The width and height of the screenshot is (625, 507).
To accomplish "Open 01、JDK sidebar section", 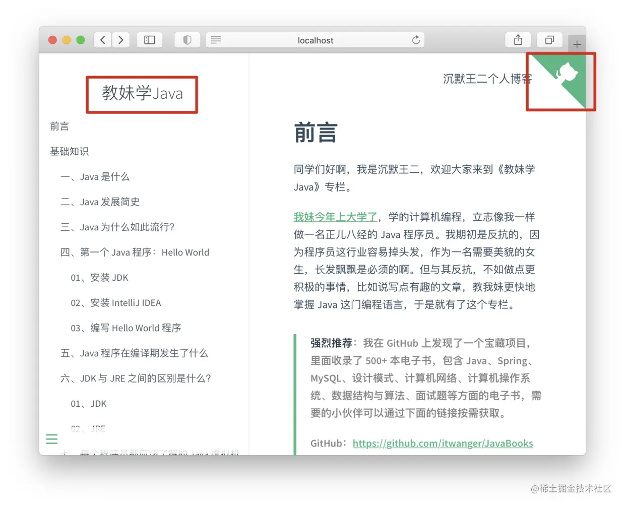I will click(89, 403).
